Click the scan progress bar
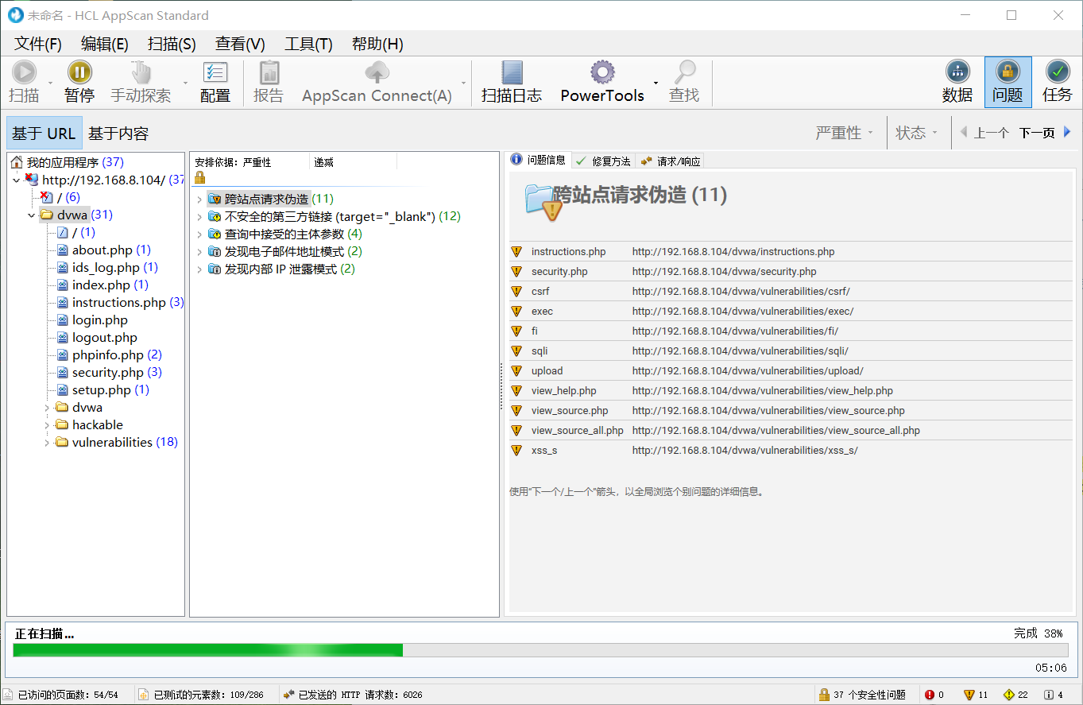The height and width of the screenshot is (705, 1083). pyautogui.click(x=540, y=649)
